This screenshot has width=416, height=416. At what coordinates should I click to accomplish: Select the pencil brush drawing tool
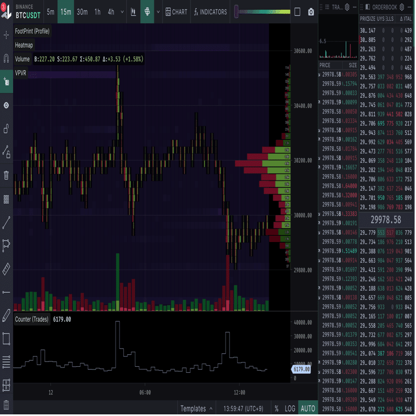point(6,316)
